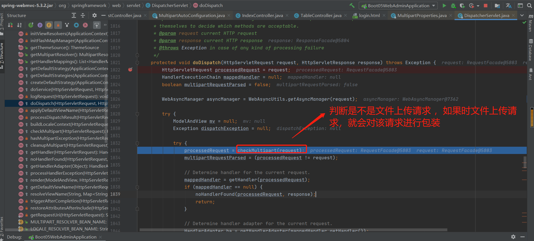Show more Structure toolbar actions chevron
This screenshot has width=534, height=241.
click(x=105, y=25)
